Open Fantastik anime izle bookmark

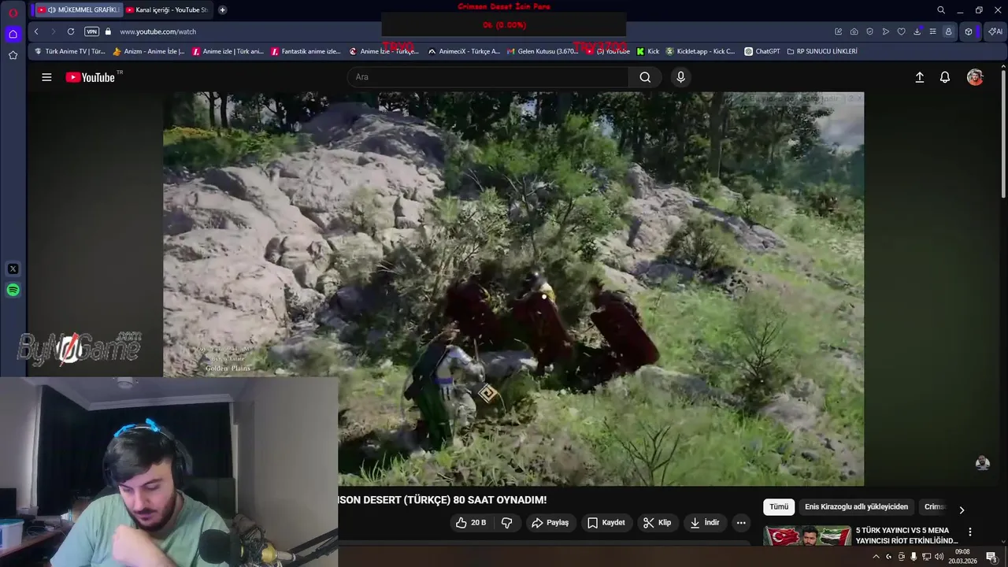(306, 51)
